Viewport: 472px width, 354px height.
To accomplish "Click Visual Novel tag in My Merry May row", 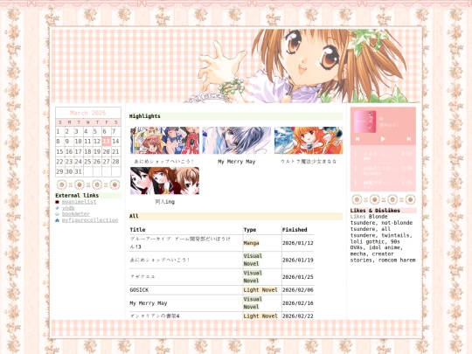I will 253,302.
